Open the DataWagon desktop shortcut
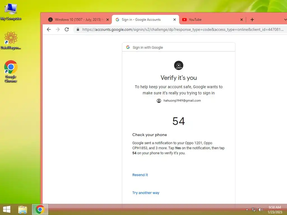The image size is (287, 215). click(x=11, y=40)
